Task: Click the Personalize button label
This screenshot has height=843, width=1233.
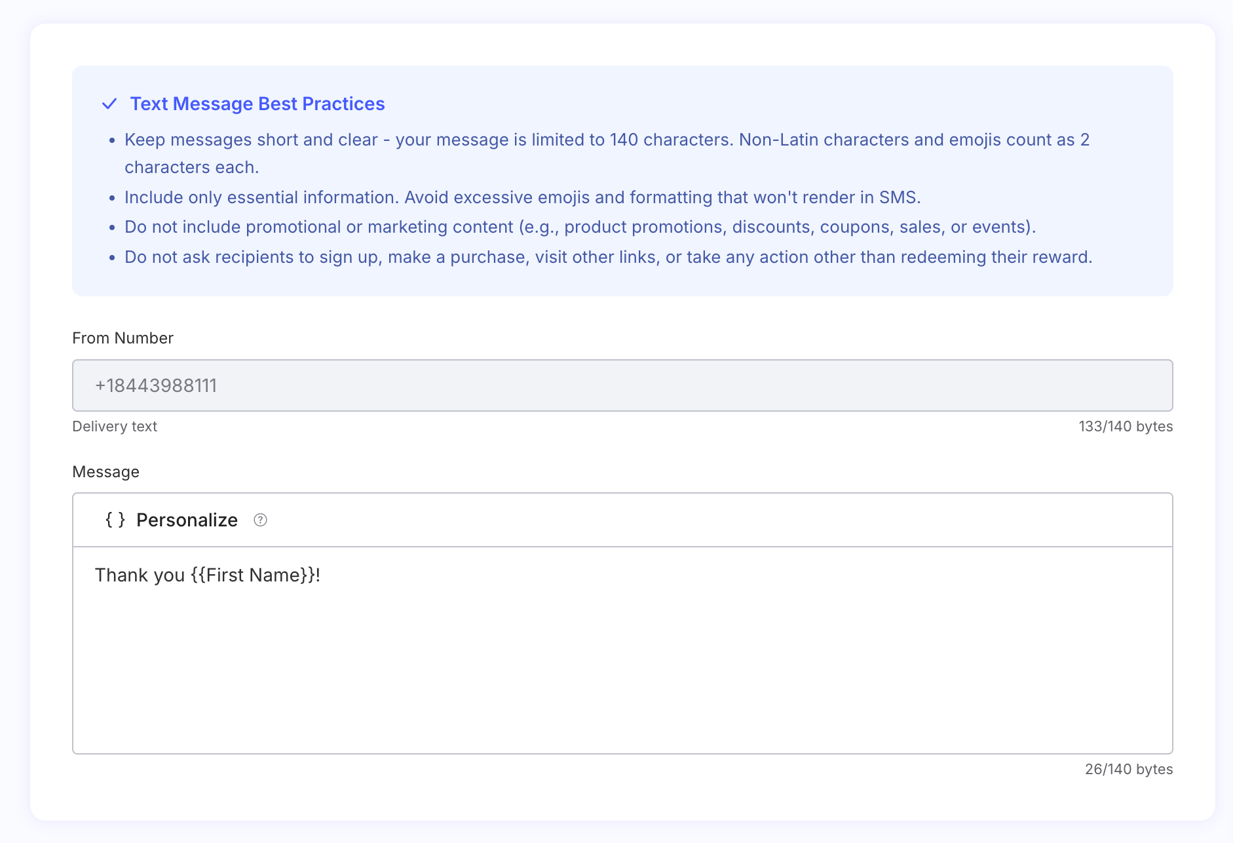Action: coord(187,520)
